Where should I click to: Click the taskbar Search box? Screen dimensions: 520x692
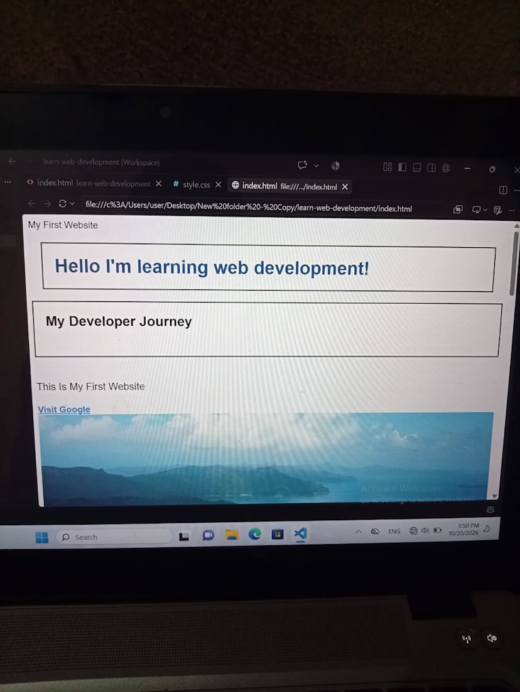114,537
